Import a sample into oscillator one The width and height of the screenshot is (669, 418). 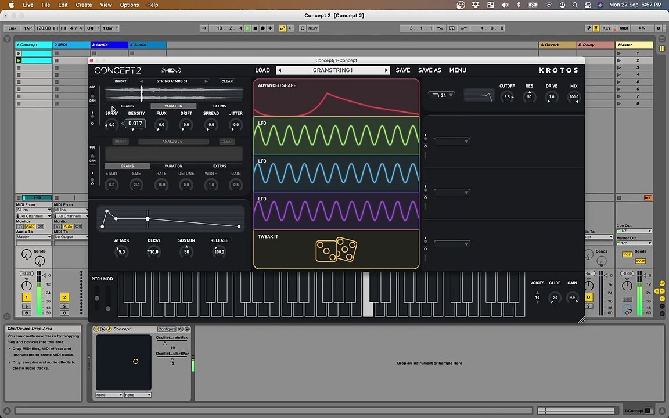(120, 81)
